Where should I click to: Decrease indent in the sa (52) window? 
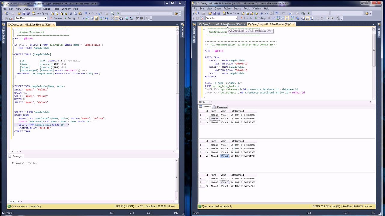[137, 18]
